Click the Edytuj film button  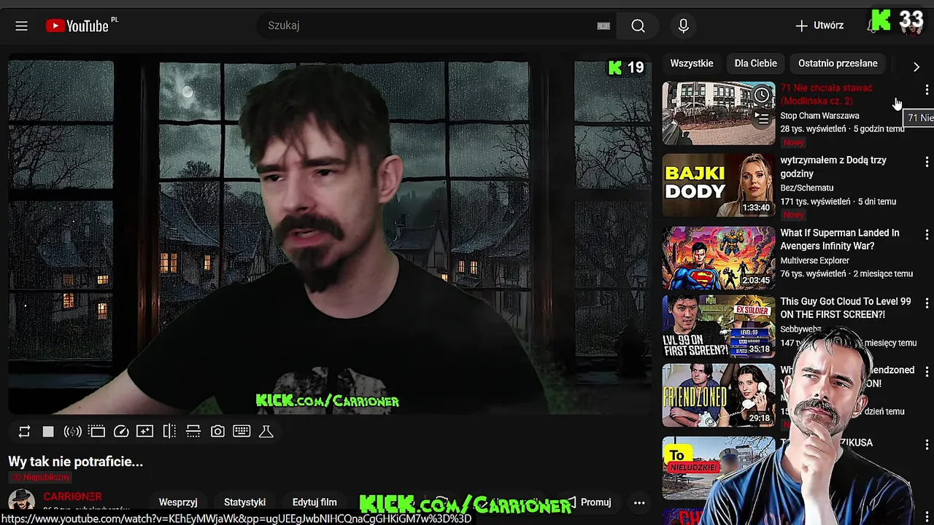pyautogui.click(x=314, y=502)
